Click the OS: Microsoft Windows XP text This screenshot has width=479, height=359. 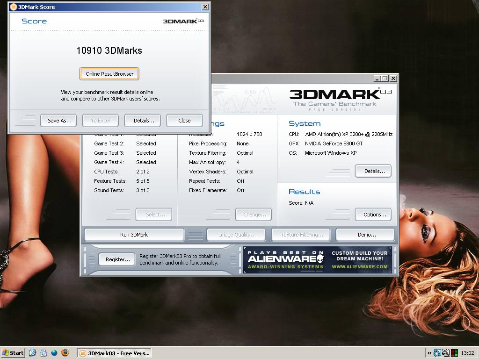tap(323, 153)
